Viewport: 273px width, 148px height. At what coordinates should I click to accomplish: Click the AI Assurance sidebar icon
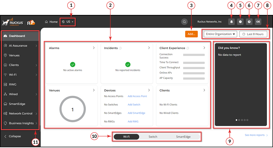(x=5, y=46)
